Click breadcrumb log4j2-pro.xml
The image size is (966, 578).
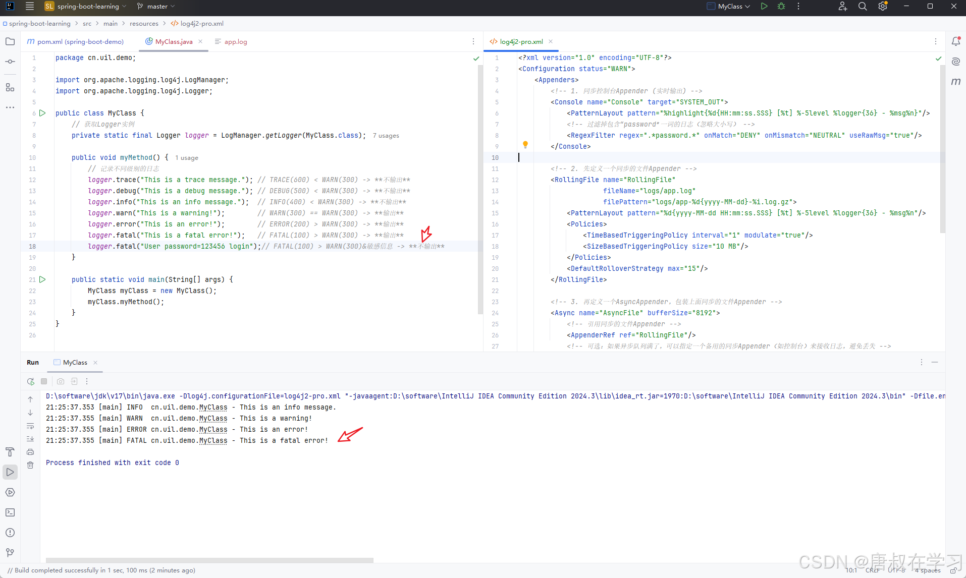pyautogui.click(x=197, y=24)
